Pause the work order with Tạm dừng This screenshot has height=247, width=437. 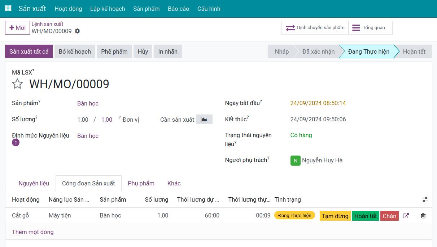335,216
